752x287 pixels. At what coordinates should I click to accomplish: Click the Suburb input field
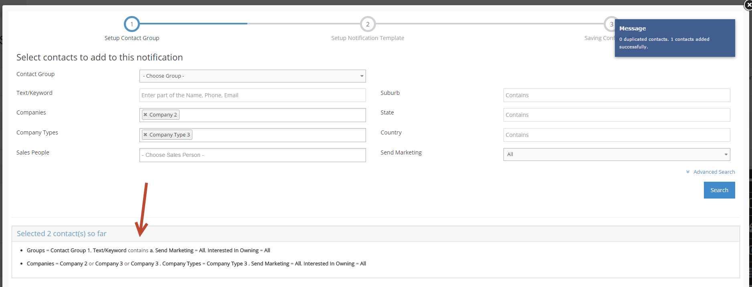click(616, 95)
